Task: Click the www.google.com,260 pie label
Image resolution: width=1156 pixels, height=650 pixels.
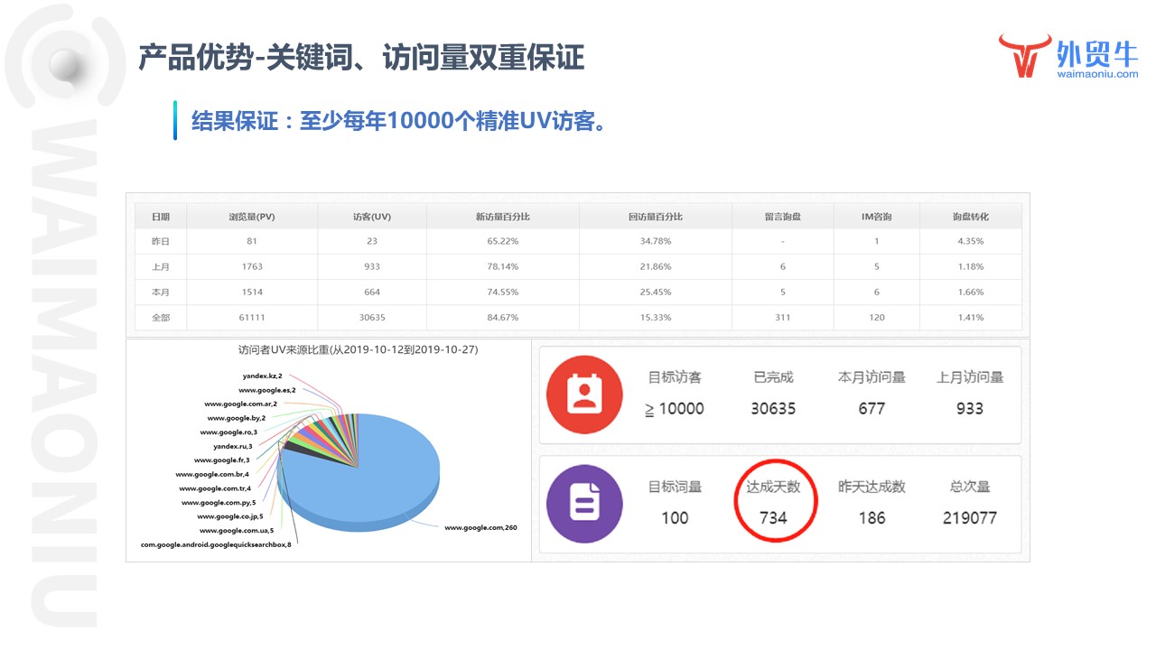Action: (480, 527)
